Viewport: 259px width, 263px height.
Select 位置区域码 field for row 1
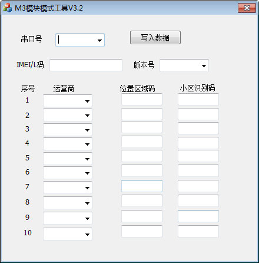point(142,99)
